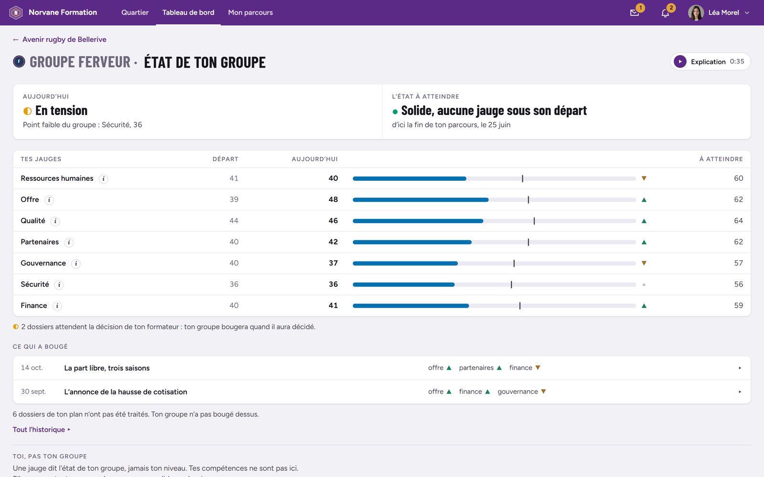
Task: Click the up trend arrow for Offre
Action: pyautogui.click(x=644, y=200)
